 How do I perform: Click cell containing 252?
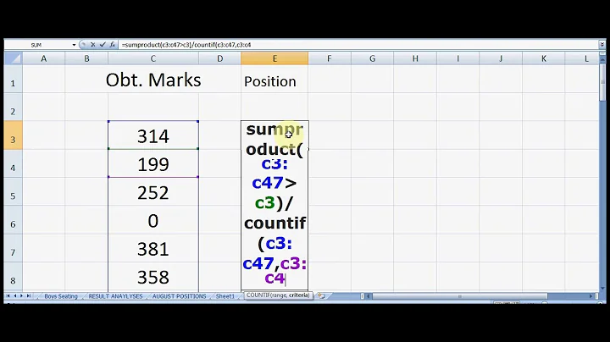click(153, 192)
